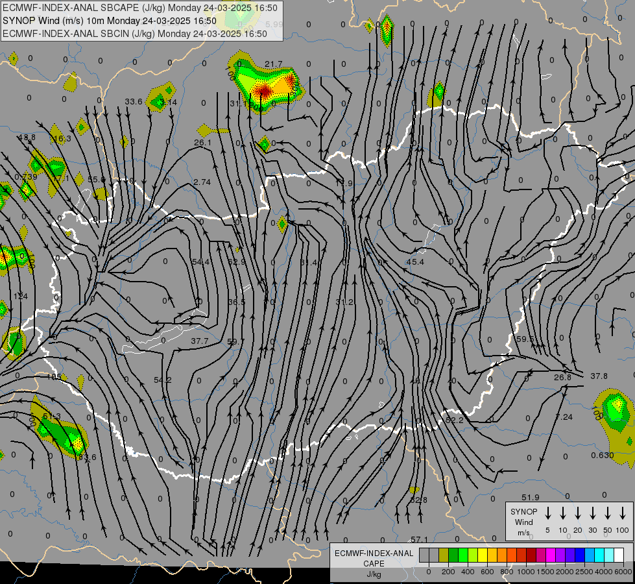Click the 36.5 value on the map
Image resolution: width=635 pixels, height=584 pixels.
click(x=237, y=302)
